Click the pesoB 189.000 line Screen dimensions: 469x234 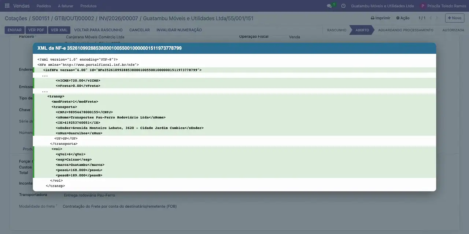79,175
